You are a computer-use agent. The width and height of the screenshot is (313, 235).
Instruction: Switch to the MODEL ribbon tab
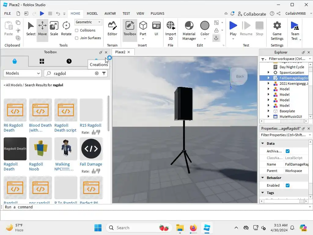pyautogui.click(x=92, y=13)
